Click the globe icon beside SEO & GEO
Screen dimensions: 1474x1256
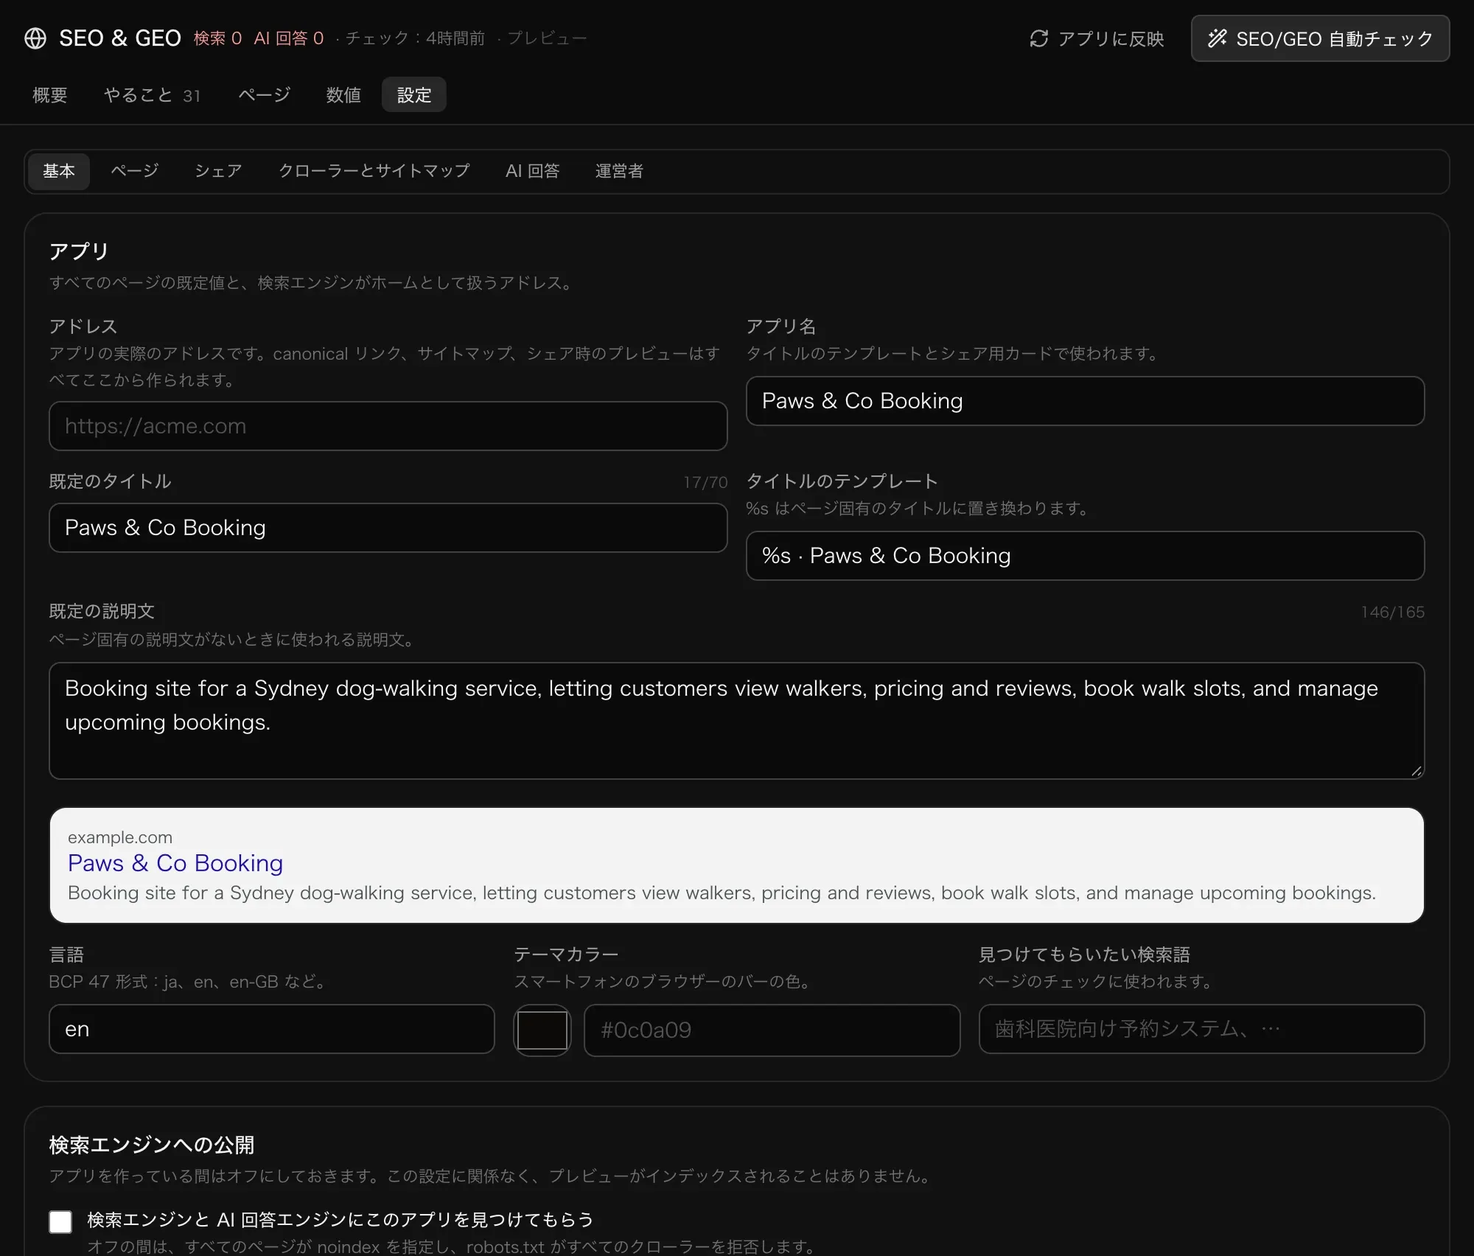coord(35,38)
